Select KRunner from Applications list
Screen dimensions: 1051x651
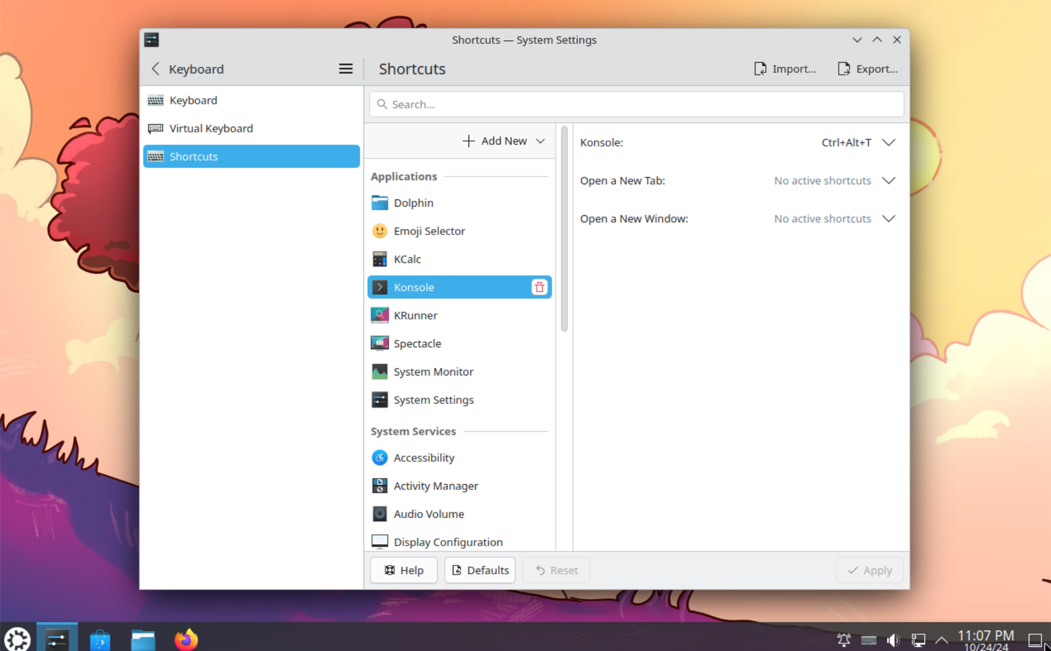(x=415, y=315)
